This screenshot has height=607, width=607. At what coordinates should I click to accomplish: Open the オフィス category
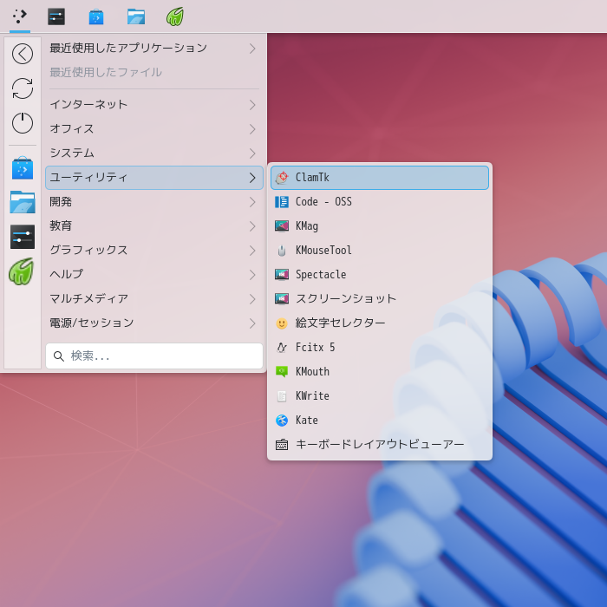[154, 129]
